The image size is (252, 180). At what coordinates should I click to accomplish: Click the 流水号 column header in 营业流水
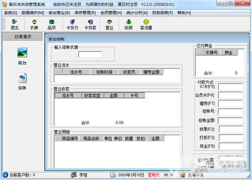(76, 72)
